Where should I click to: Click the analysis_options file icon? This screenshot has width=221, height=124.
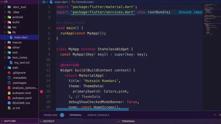coord(9,88)
